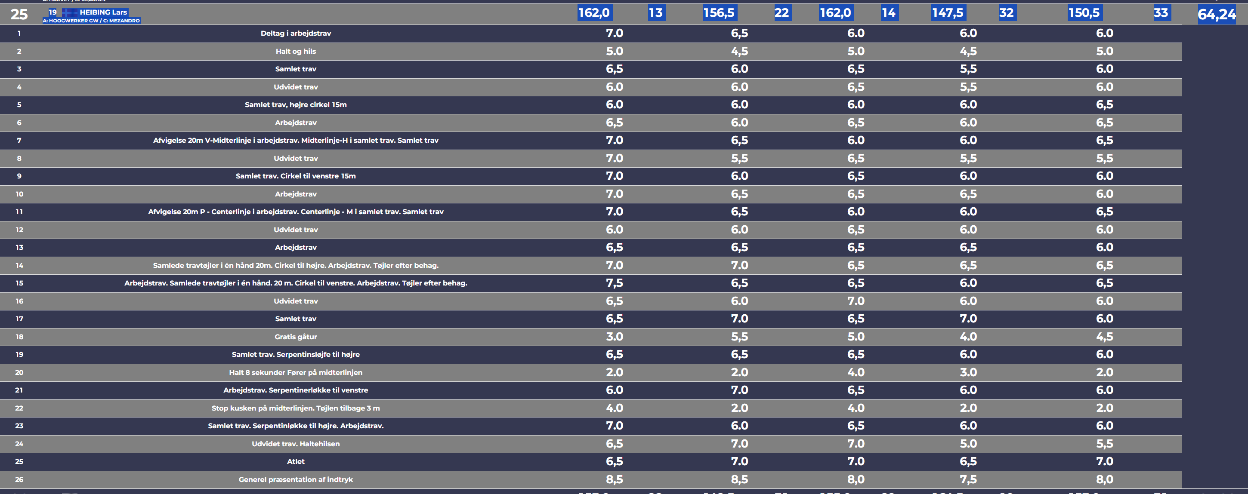Screen dimensions: 1248x494
Task: Select the row 7 'Afvigelse 20m V-Midterlinje' movement
Action: pyautogui.click(x=296, y=141)
